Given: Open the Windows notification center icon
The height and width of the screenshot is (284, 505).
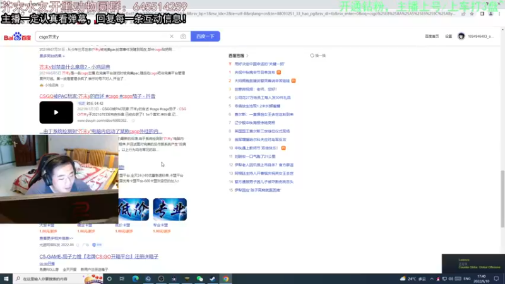Looking at the screenshot, I should (496, 279).
